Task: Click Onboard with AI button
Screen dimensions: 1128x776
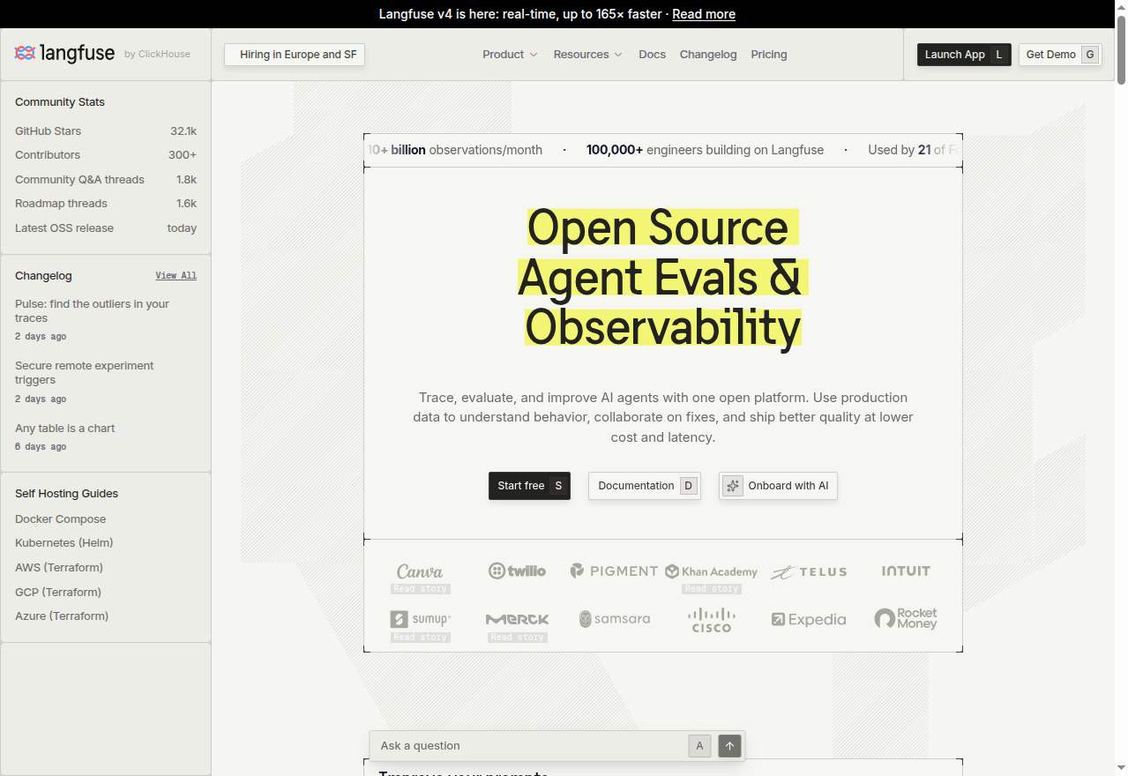Action: click(778, 486)
